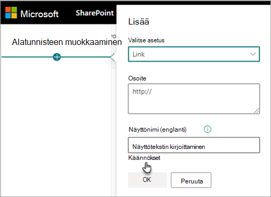Click the Valitse asetus label

click(x=146, y=40)
